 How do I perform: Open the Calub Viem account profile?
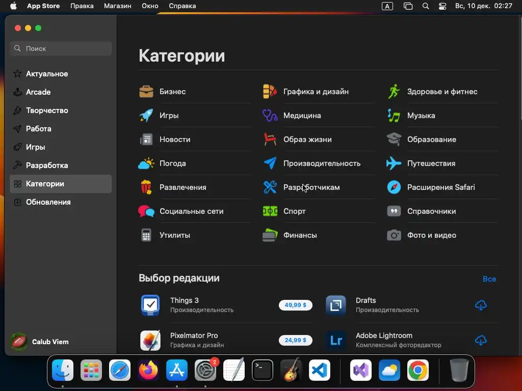[40, 342]
